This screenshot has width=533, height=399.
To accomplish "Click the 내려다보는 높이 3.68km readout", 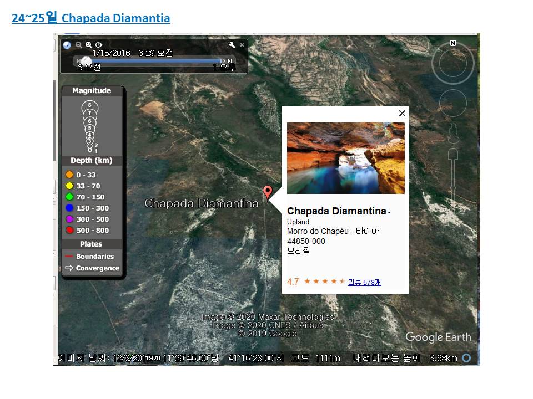I will tap(405, 359).
